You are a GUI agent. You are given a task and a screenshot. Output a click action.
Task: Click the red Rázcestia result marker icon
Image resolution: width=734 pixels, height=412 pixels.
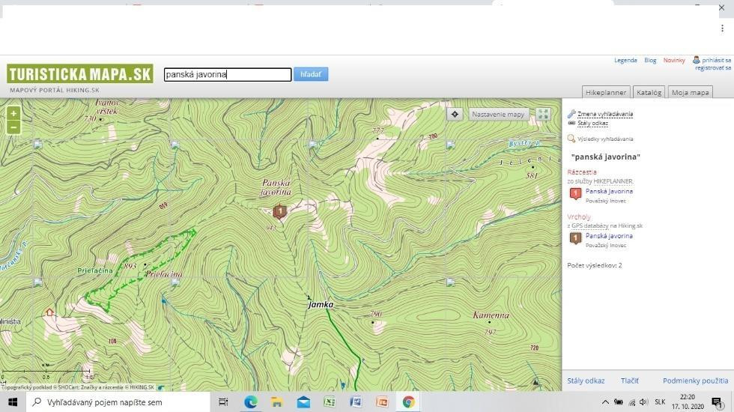[575, 194]
